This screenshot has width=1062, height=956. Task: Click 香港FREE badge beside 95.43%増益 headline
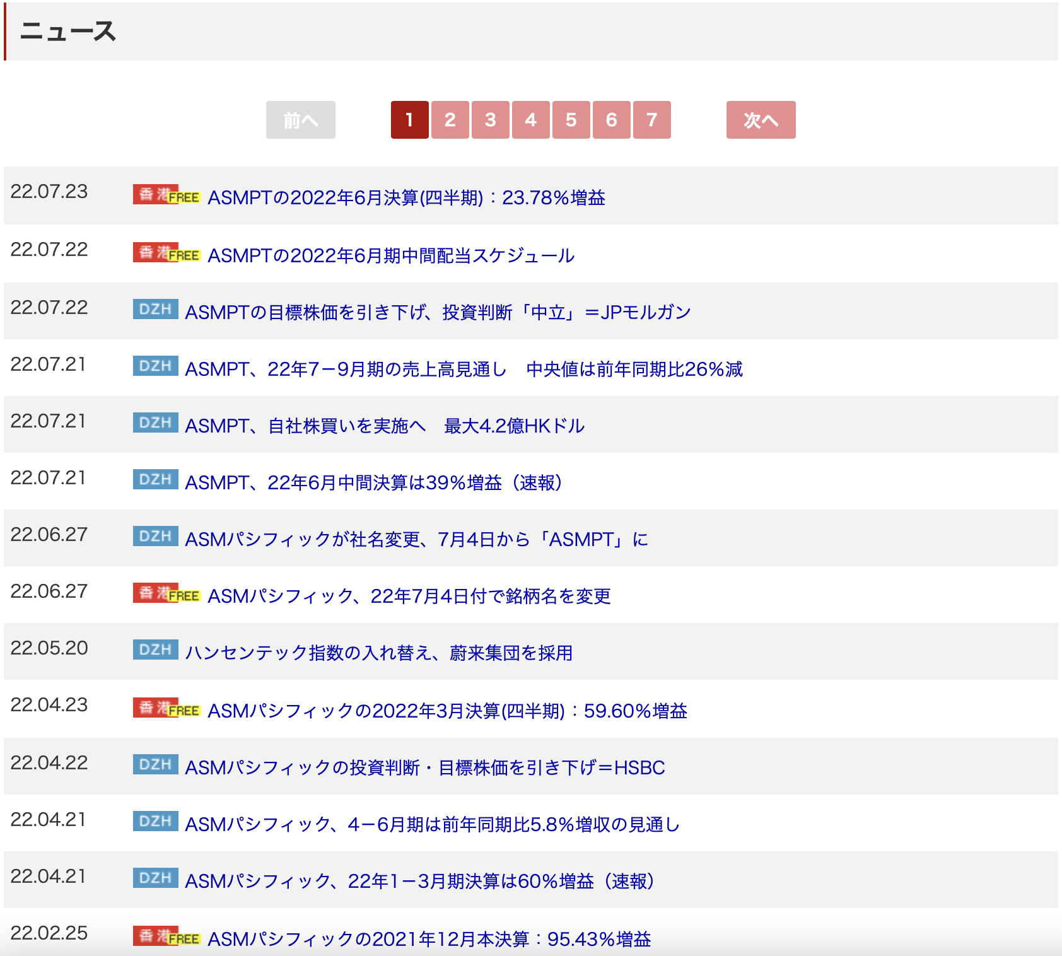coord(166,936)
